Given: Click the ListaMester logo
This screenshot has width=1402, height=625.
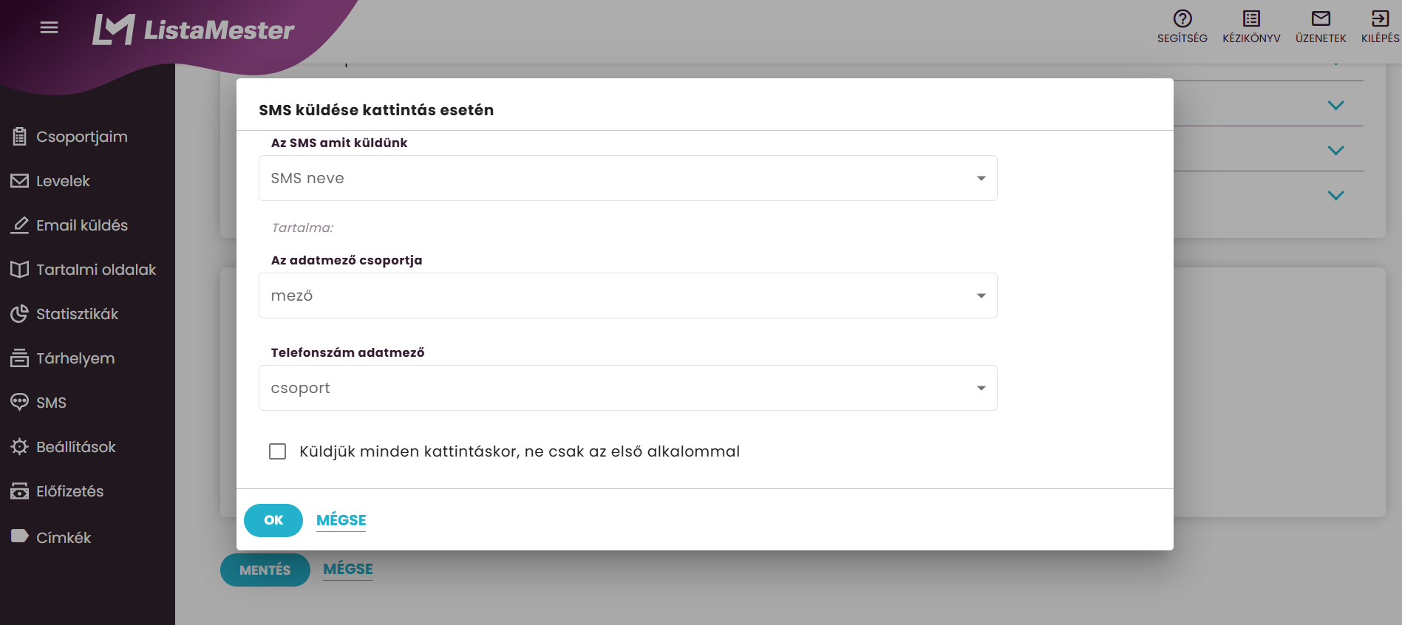Looking at the screenshot, I should click(x=194, y=30).
